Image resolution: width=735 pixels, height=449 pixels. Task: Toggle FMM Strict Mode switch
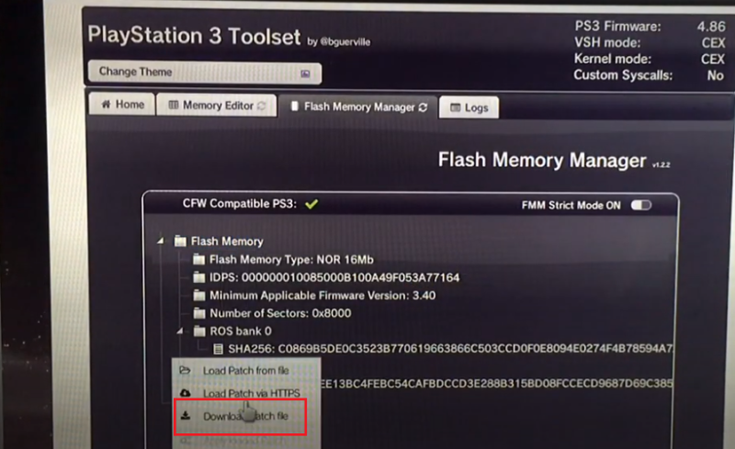coord(640,206)
